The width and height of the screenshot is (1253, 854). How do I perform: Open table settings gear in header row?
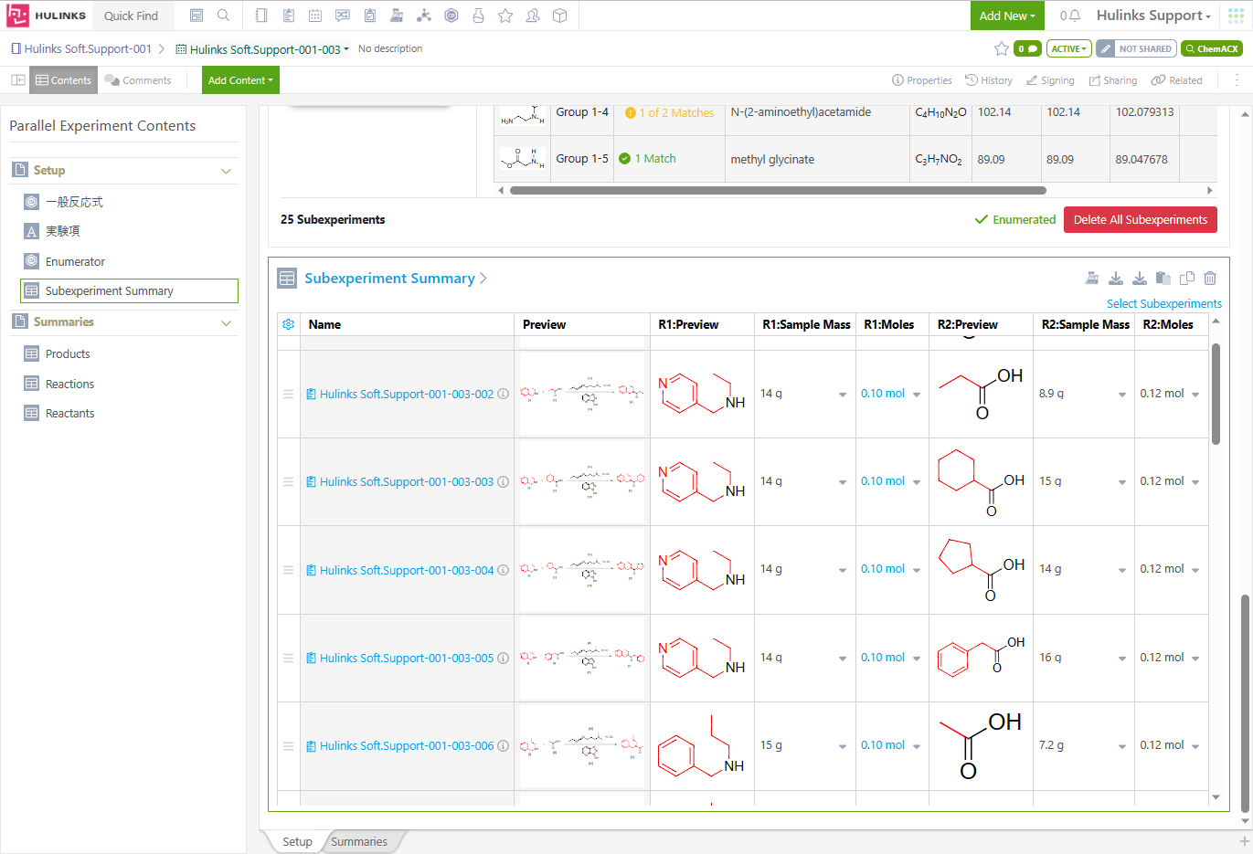289,324
